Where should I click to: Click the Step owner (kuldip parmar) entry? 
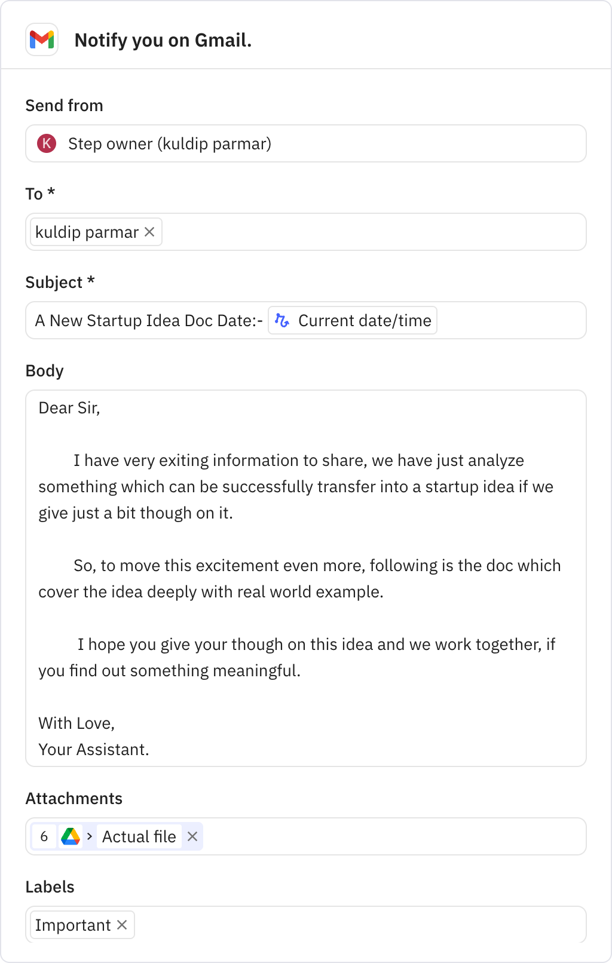point(170,143)
